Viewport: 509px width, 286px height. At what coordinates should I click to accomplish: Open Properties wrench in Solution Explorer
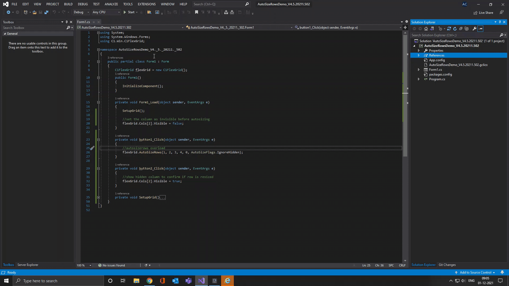tap(475, 29)
